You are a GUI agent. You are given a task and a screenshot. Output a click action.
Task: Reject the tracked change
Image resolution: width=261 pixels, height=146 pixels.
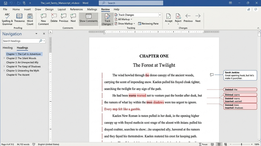[x=178, y=18]
